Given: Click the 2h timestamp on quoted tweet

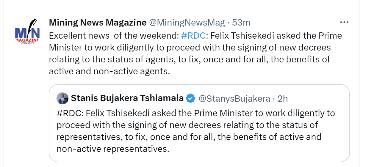Looking at the screenshot, I should (x=283, y=98).
